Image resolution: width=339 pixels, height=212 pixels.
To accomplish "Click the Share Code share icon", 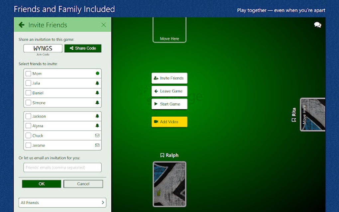I will 71,48.
